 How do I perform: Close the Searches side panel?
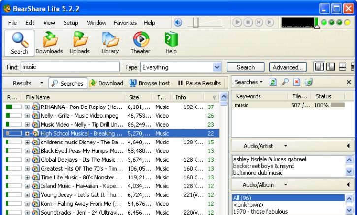[349, 82]
